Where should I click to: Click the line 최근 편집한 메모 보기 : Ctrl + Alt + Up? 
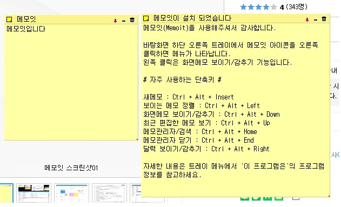206,123
